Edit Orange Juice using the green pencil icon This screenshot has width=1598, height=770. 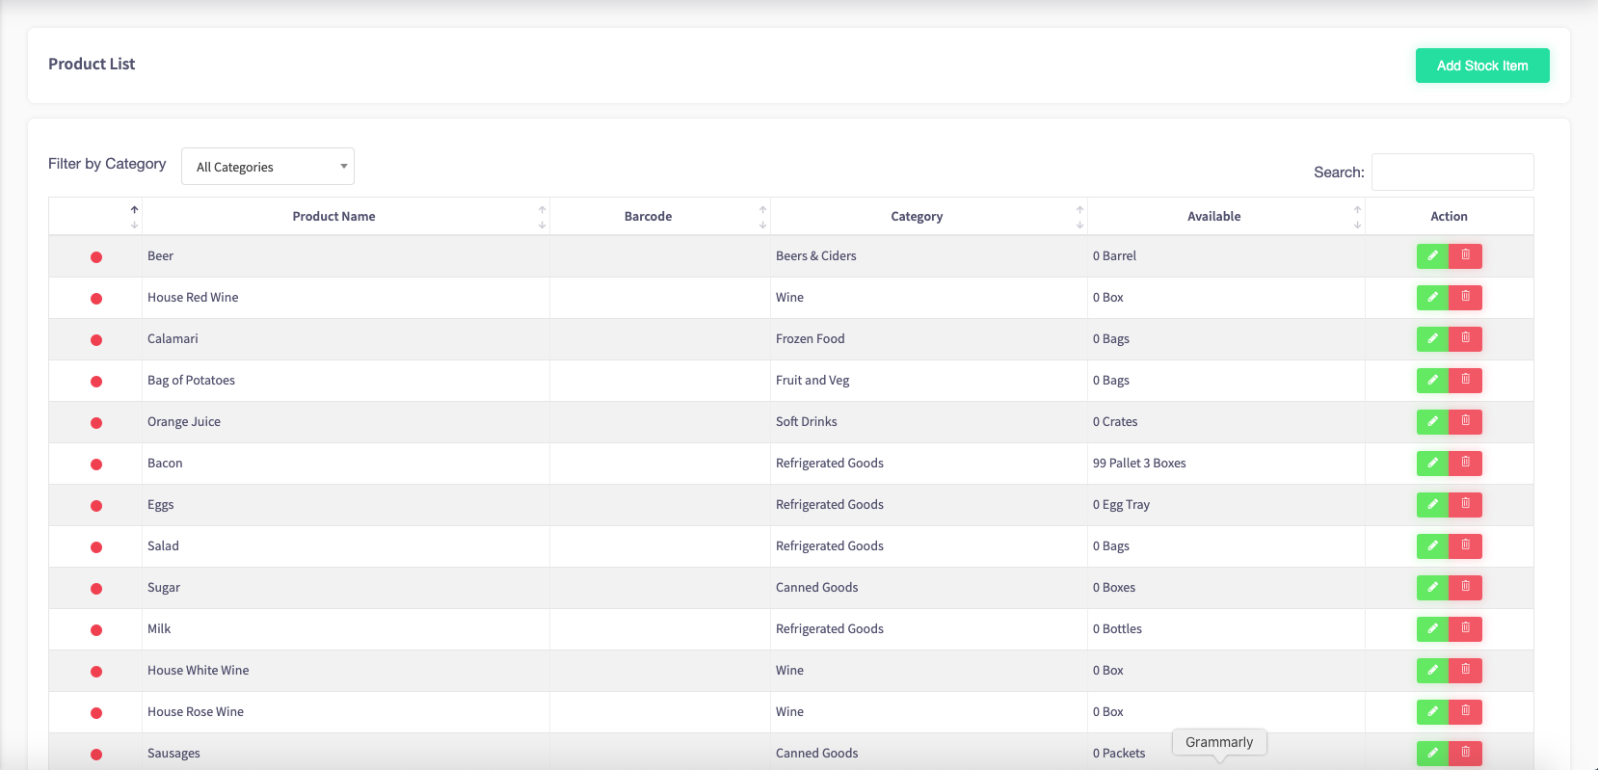(1432, 421)
